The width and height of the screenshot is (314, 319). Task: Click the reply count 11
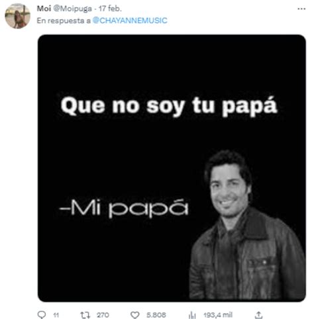(56, 315)
